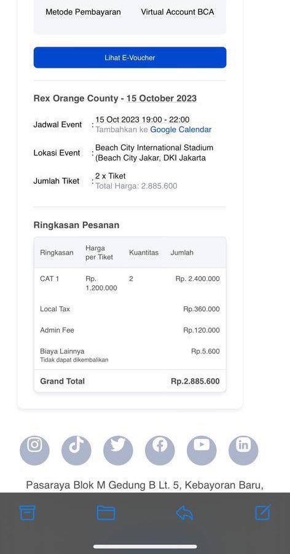Tap the reply arrow icon in the mail toolbar

coord(184,513)
